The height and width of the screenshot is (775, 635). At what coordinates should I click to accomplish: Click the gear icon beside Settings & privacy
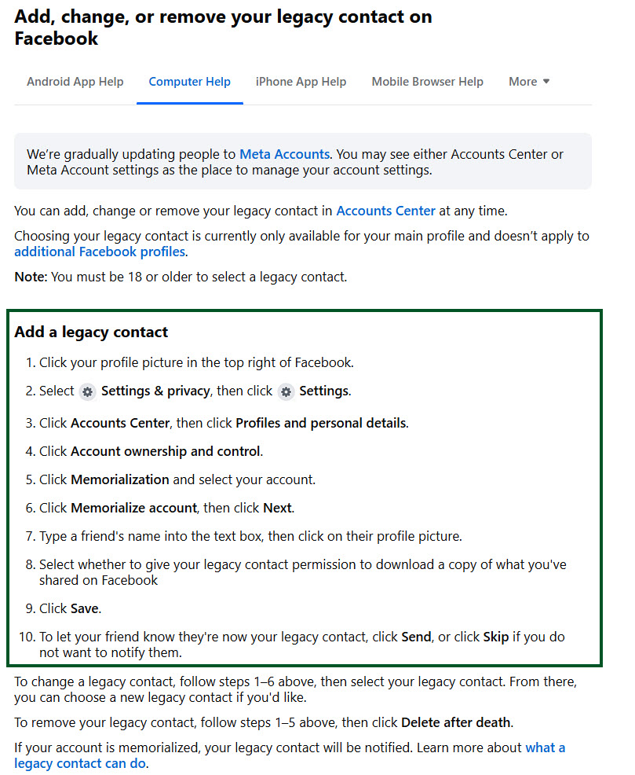(x=87, y=392)
